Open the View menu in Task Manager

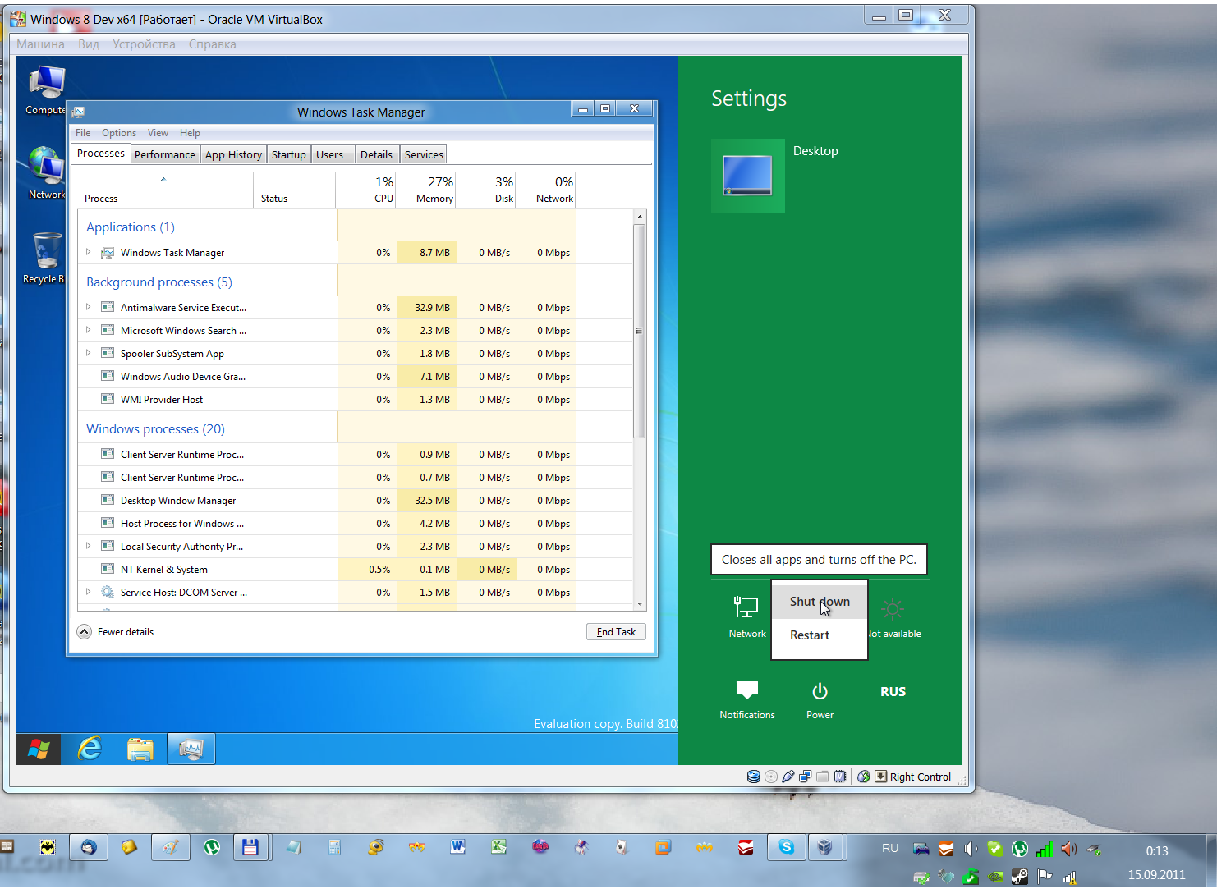(x=158, y=133)
